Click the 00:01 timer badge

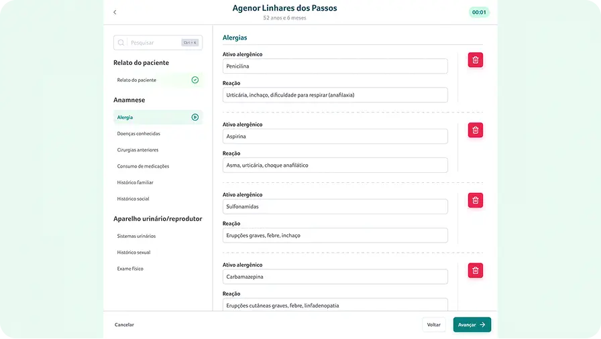(479, 12)
